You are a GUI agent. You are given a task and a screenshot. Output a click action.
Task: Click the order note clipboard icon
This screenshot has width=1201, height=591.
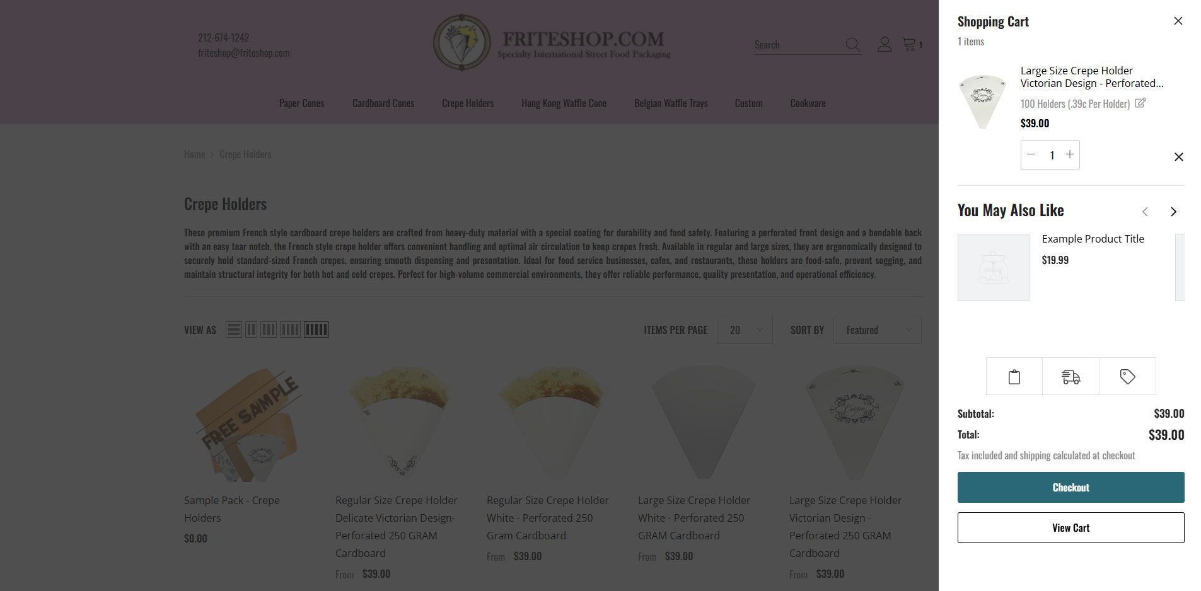tap(1014, 377)
